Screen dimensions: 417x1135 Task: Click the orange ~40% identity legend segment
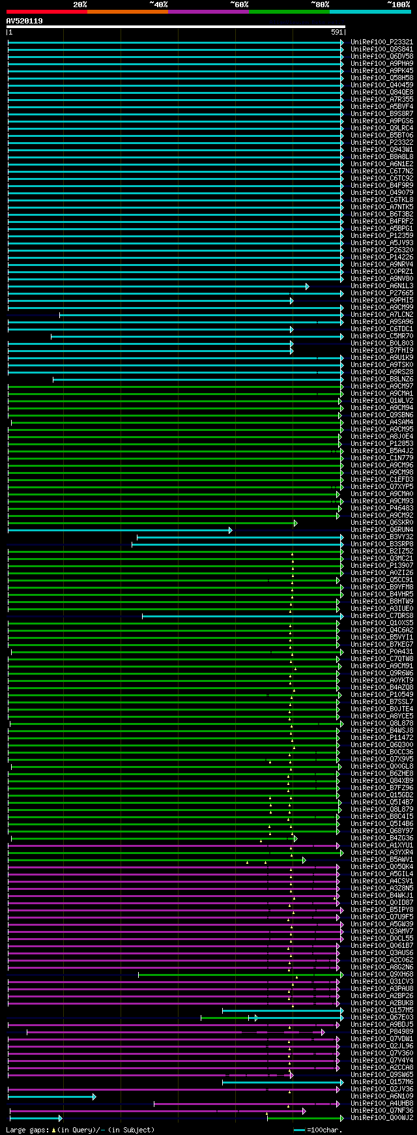pos(128,12)
